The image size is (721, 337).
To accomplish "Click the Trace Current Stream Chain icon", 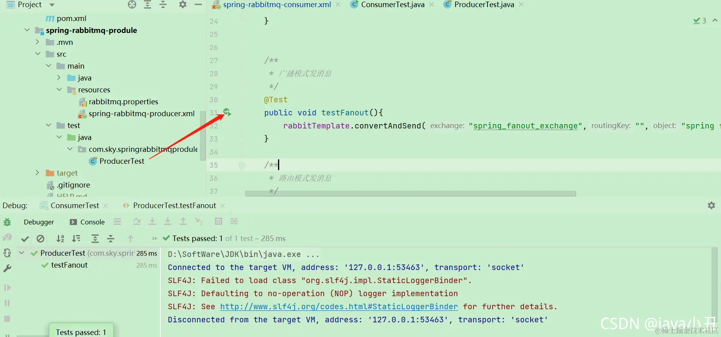I will 234,221.
